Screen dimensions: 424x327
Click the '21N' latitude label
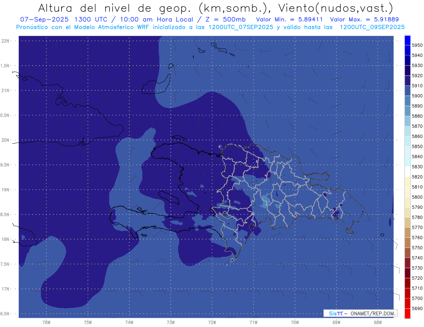tap(5, 90)
